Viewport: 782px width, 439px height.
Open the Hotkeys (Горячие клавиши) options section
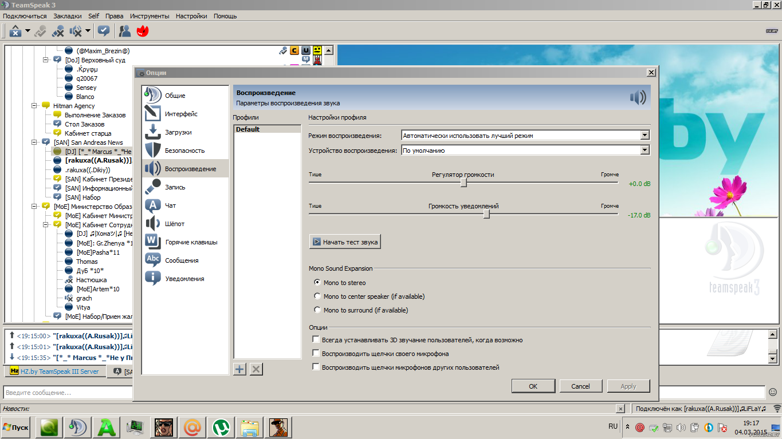[185, 242]
